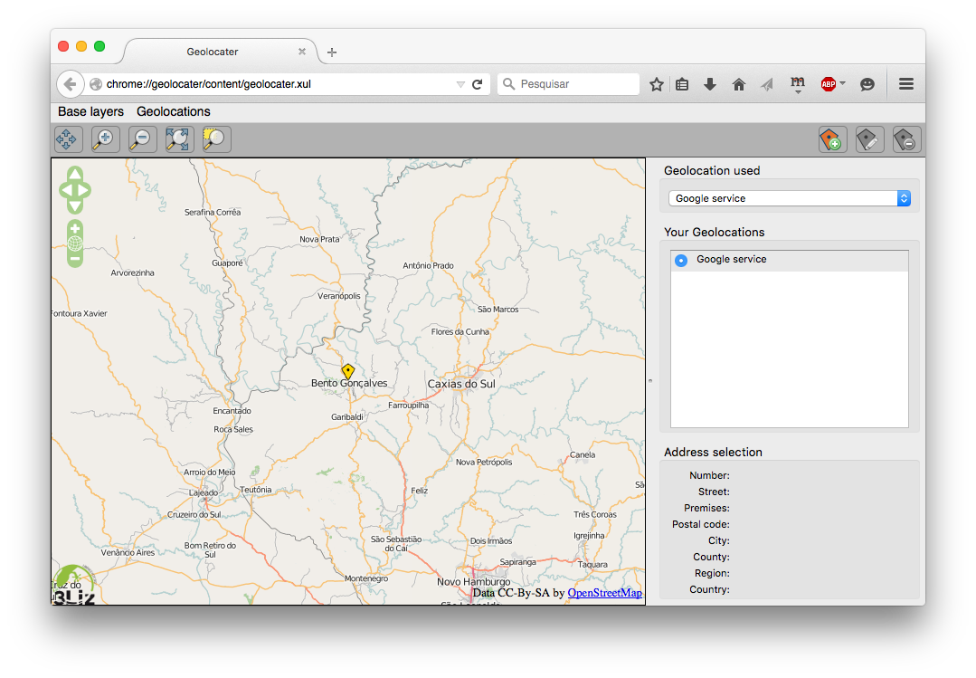Image resolution: width=976 pixels, height=678 pixels.
Task: Open the Geolocation used dropdown
Action: 790,198
